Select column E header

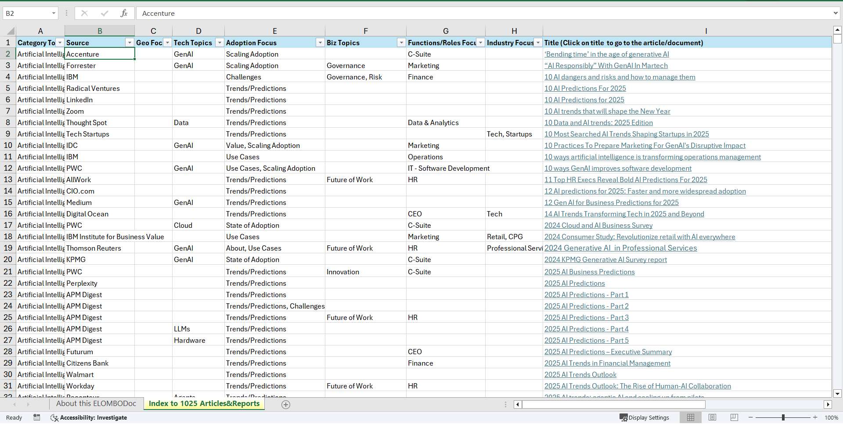[x=275, y=31]
